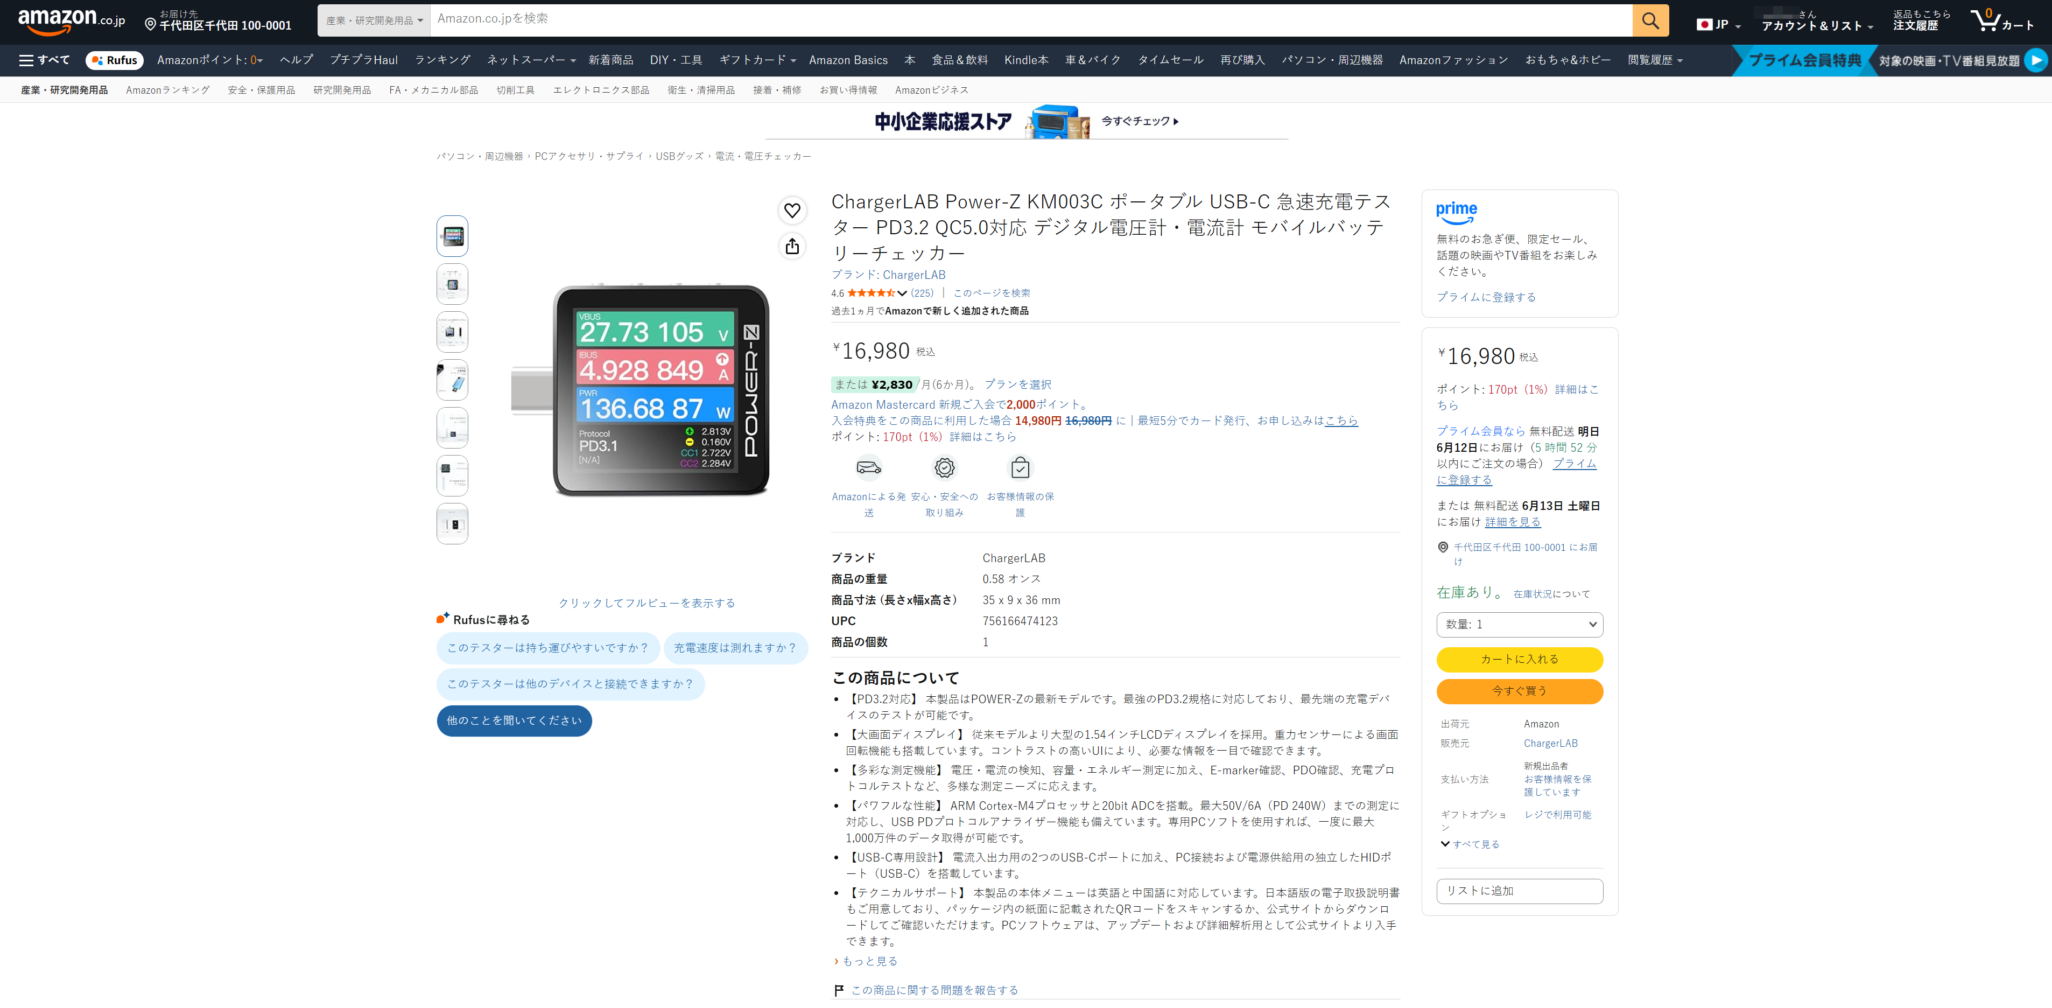Click the お客様情報の保護 bag icon

click(x=1020, y=468)
